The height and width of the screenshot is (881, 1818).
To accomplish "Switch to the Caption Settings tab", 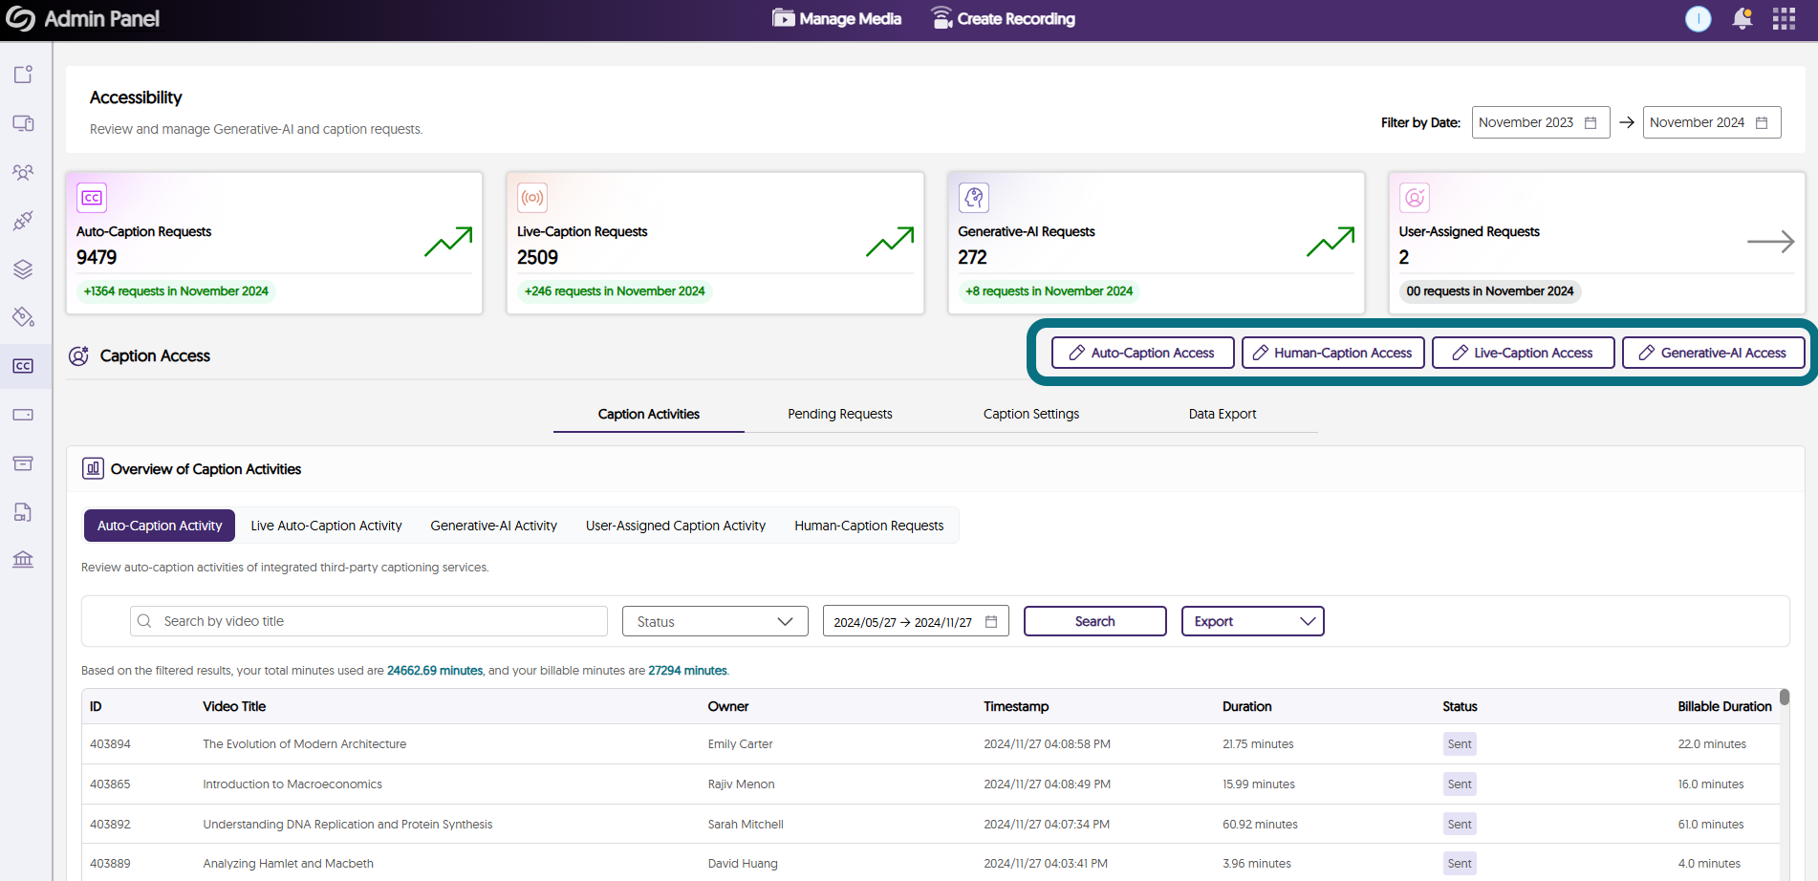I will pos(1031,414).
